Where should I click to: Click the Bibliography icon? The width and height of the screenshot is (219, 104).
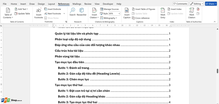pyautogui.click(x=102, y=18)
